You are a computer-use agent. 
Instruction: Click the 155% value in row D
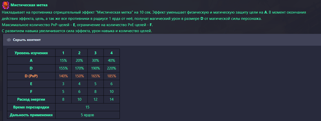pos(63,68)
